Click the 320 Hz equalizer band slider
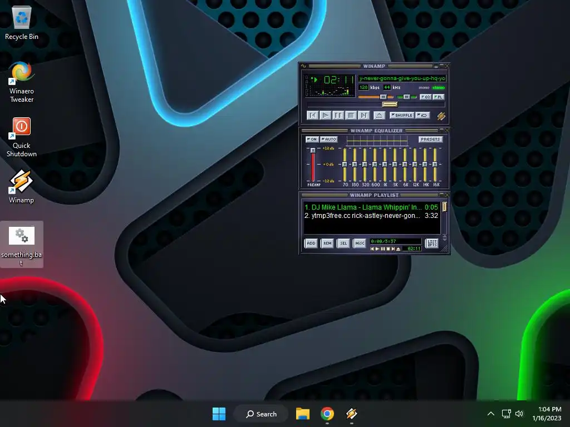This screenshot has height=427, width=570. click(x=365, y=165)
